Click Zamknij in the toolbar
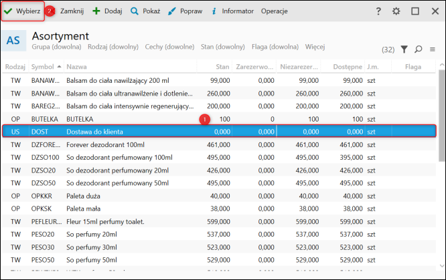 click(x=71, y=11)
